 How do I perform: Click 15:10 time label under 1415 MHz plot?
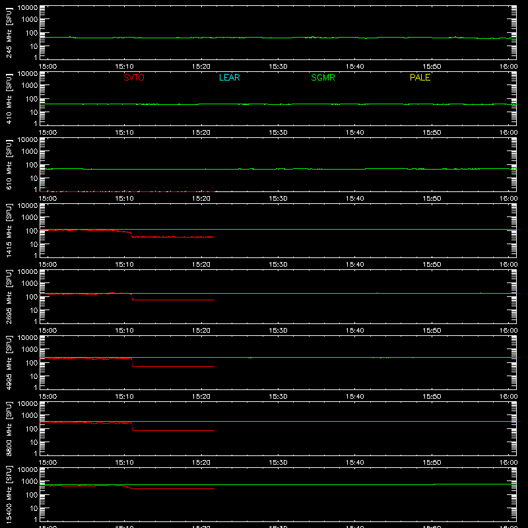tap(125, 265)
